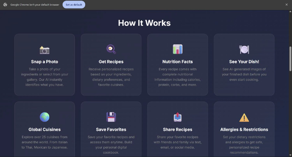Click the camera icon above Snap a Photo

(x=44, y=50)
